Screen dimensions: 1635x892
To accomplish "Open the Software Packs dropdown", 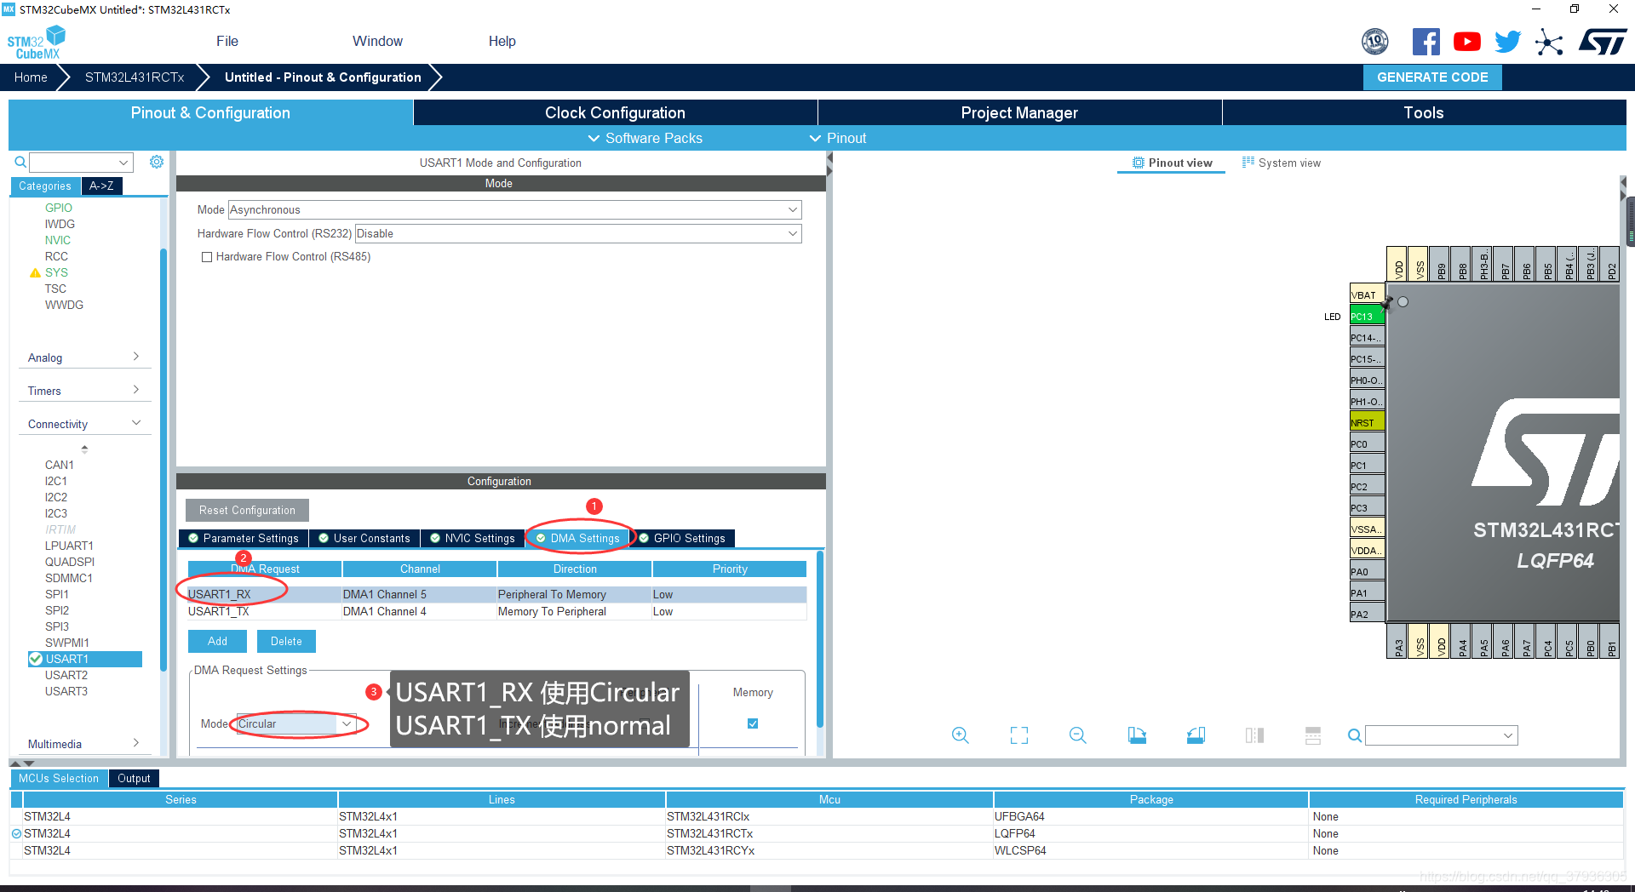I will pos(645,138).
